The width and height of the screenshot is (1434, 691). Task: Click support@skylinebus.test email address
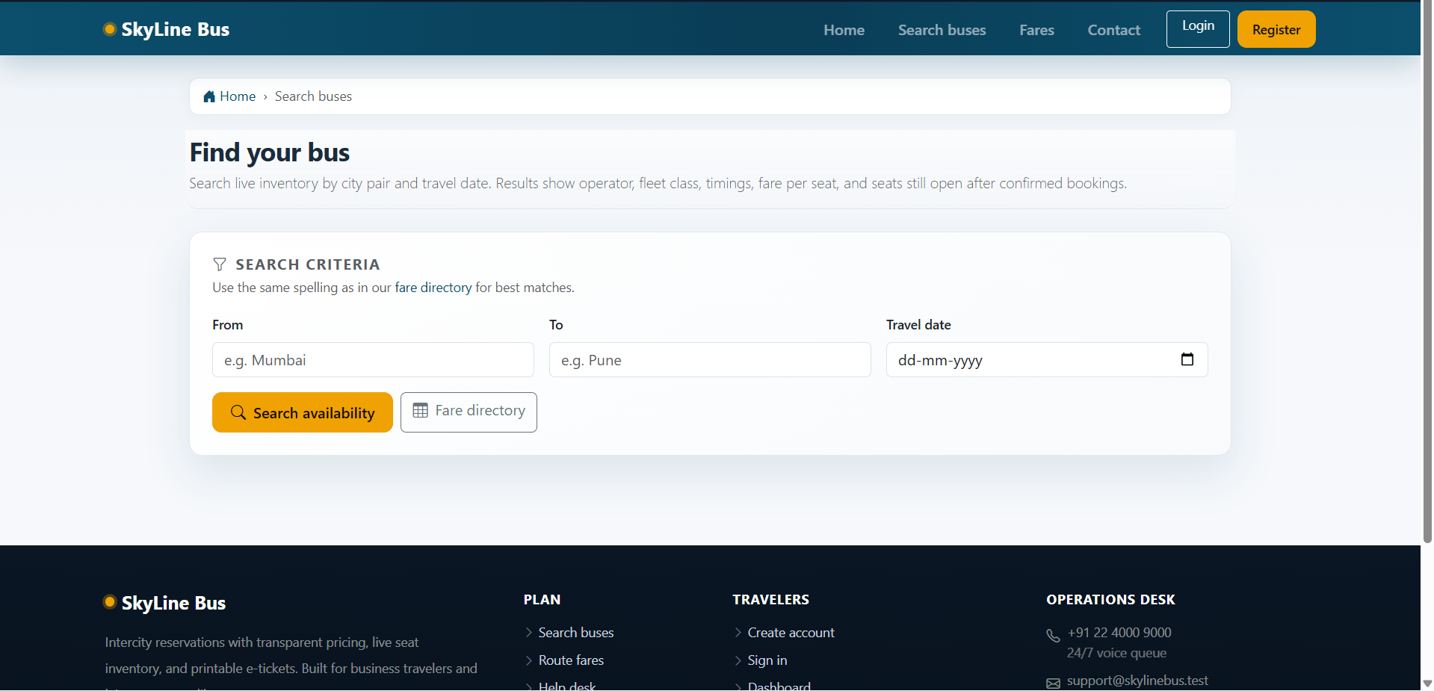(x=1137, y=681)
